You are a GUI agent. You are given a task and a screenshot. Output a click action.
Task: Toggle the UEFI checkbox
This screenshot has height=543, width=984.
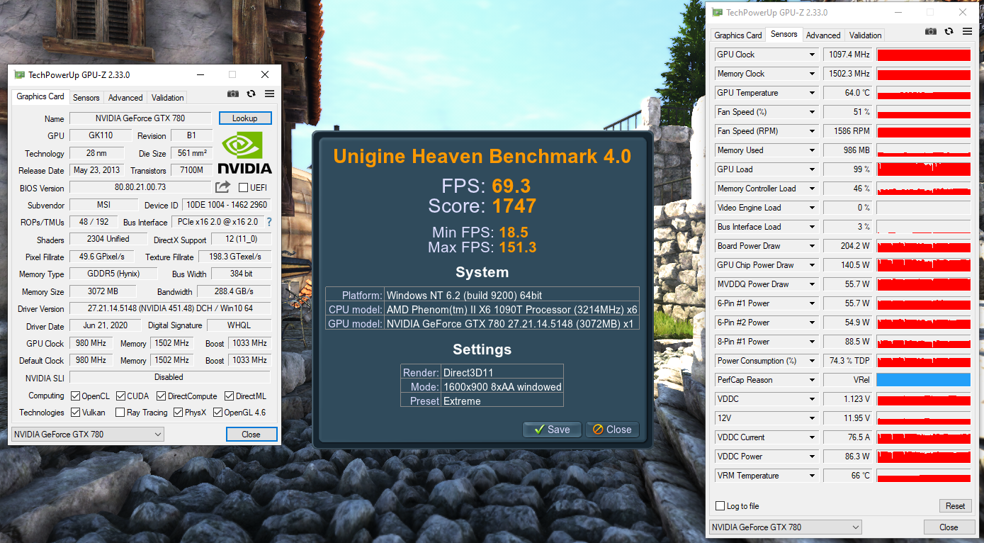click(x=243, y=188)
